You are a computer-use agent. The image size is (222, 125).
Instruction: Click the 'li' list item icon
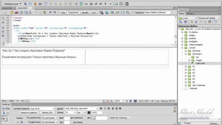click(105, 4)
